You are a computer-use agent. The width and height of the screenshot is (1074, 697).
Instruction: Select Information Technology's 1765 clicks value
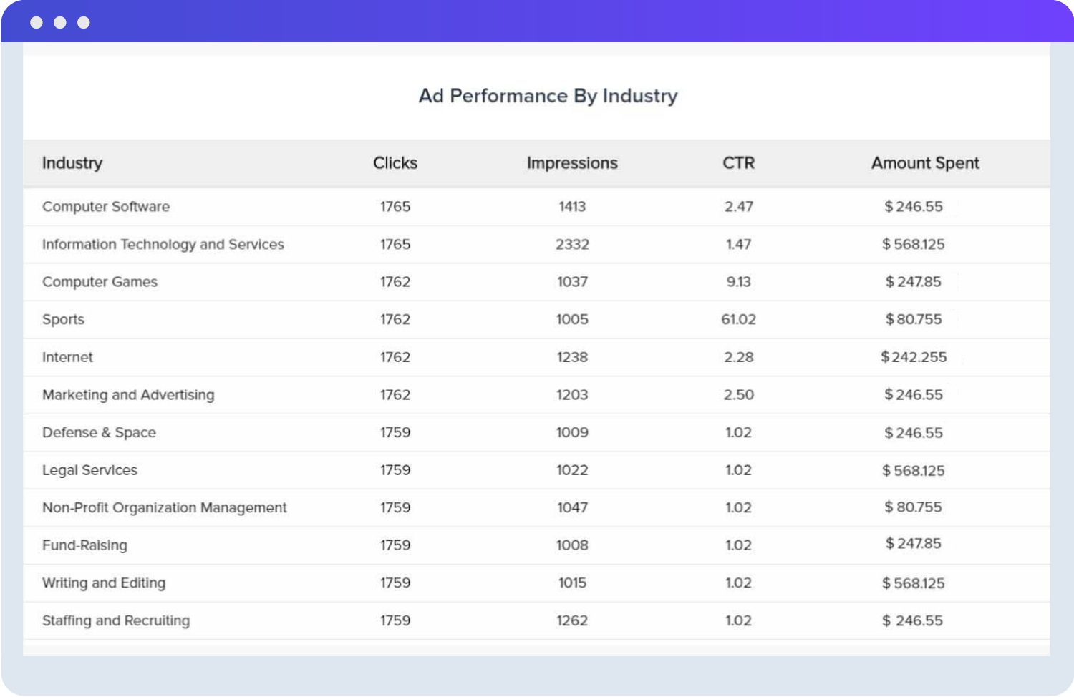(x=395, y=245)
